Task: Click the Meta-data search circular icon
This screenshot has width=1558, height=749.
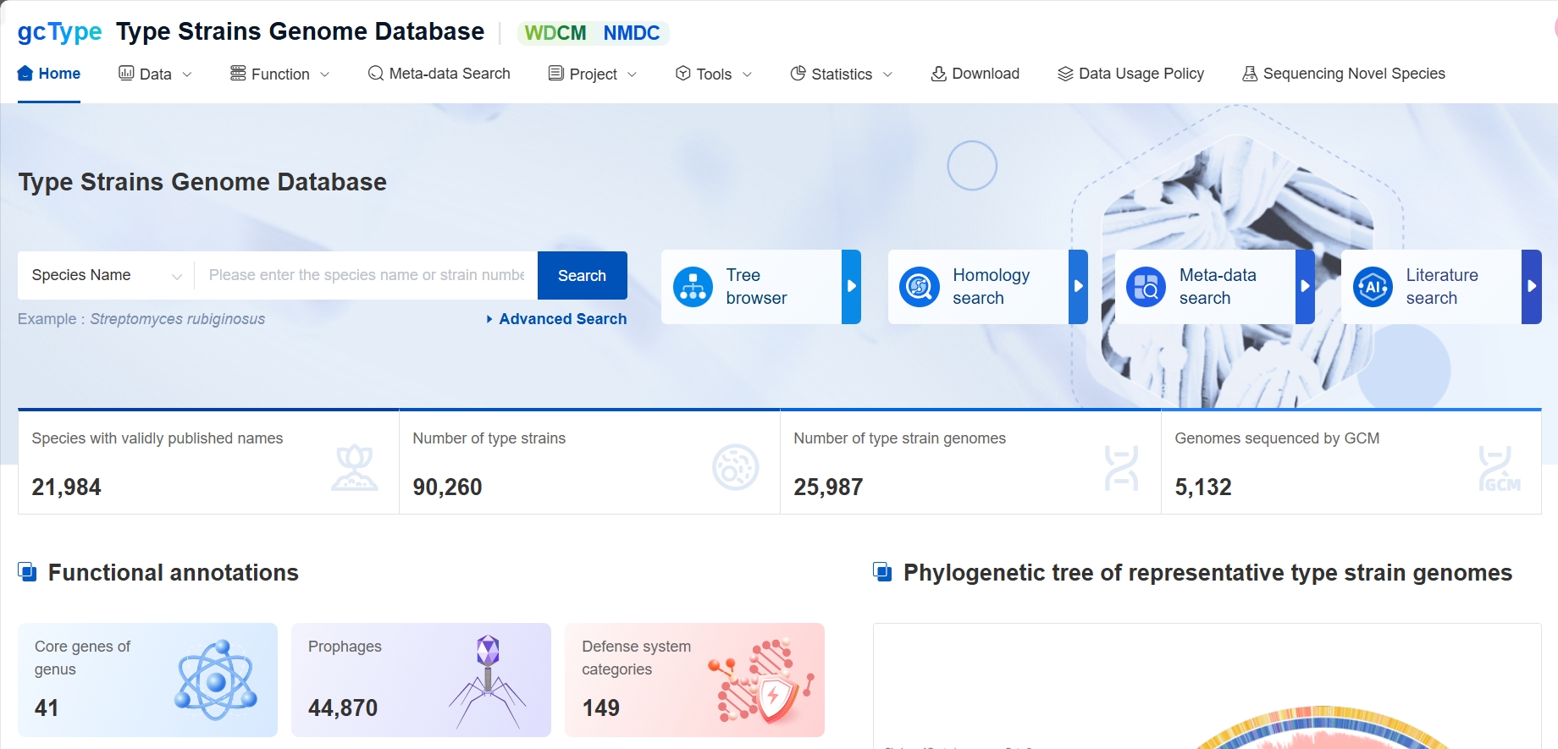Action: (x=1146, y=287)
